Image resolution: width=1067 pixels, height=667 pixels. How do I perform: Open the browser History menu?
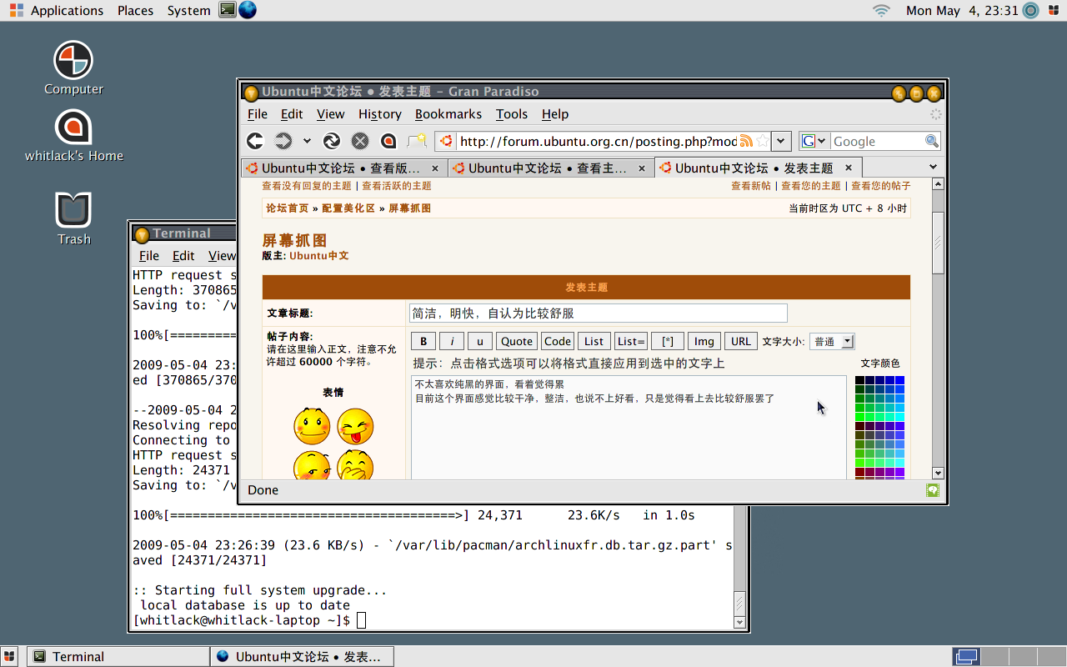[x=380, y=114]
